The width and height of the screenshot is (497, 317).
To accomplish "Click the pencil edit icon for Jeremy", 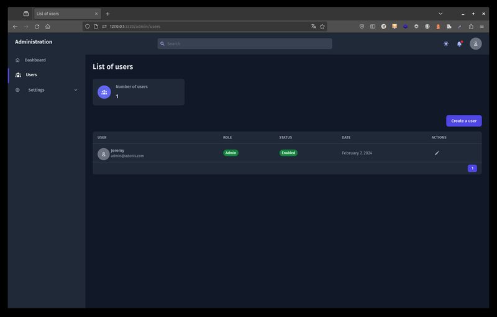I will pyautogui.click(x=437, y=153).
